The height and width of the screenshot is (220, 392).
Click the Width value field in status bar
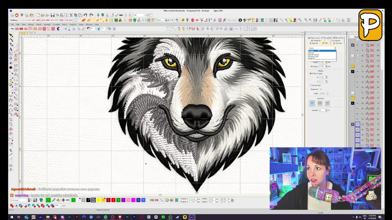(x=211, y=199)
